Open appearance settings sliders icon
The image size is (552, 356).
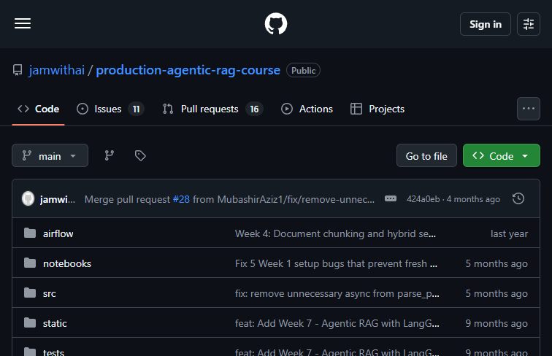(x=529, y=24)
